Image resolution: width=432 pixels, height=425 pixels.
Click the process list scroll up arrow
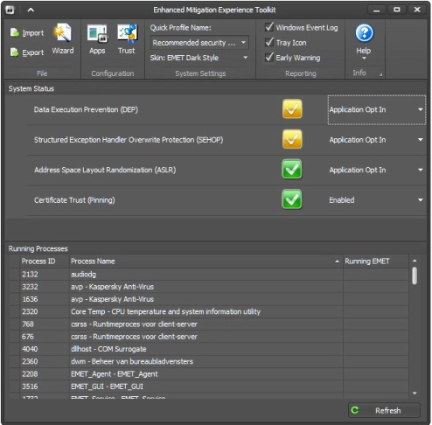coord(415,261)
